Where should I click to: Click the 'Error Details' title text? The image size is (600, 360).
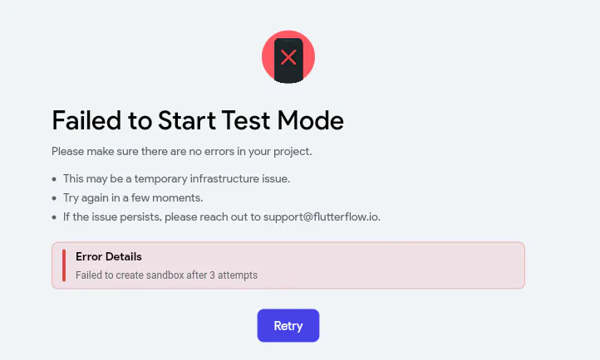tap(109, 256)
